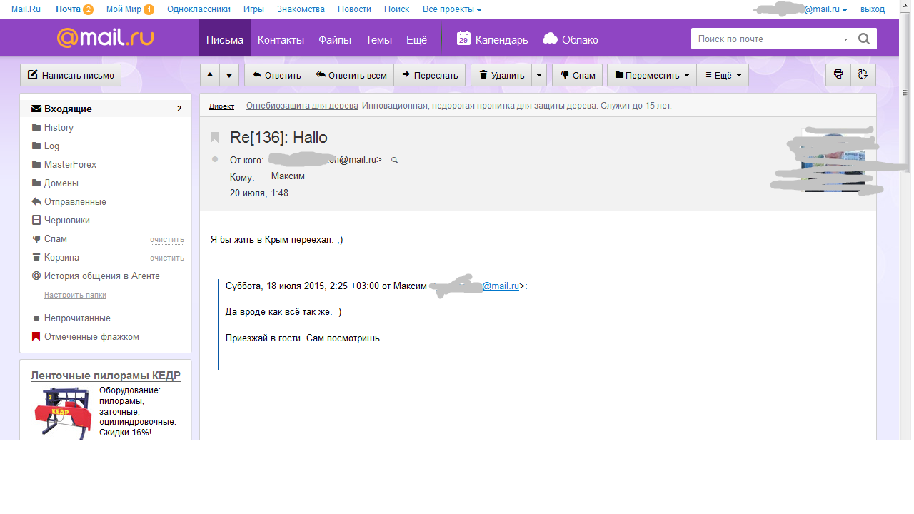Image resolution: width=914 pixels, height=514 pixels.
Task: Search emails from this sender icon
Action: point(394,161)
